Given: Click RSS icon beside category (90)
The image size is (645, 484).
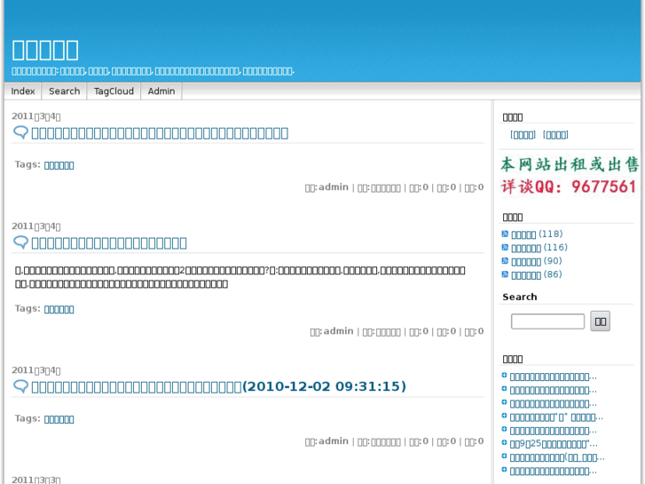Looking at the screenshot, I should pyautogui.click(x=505, y=261).
